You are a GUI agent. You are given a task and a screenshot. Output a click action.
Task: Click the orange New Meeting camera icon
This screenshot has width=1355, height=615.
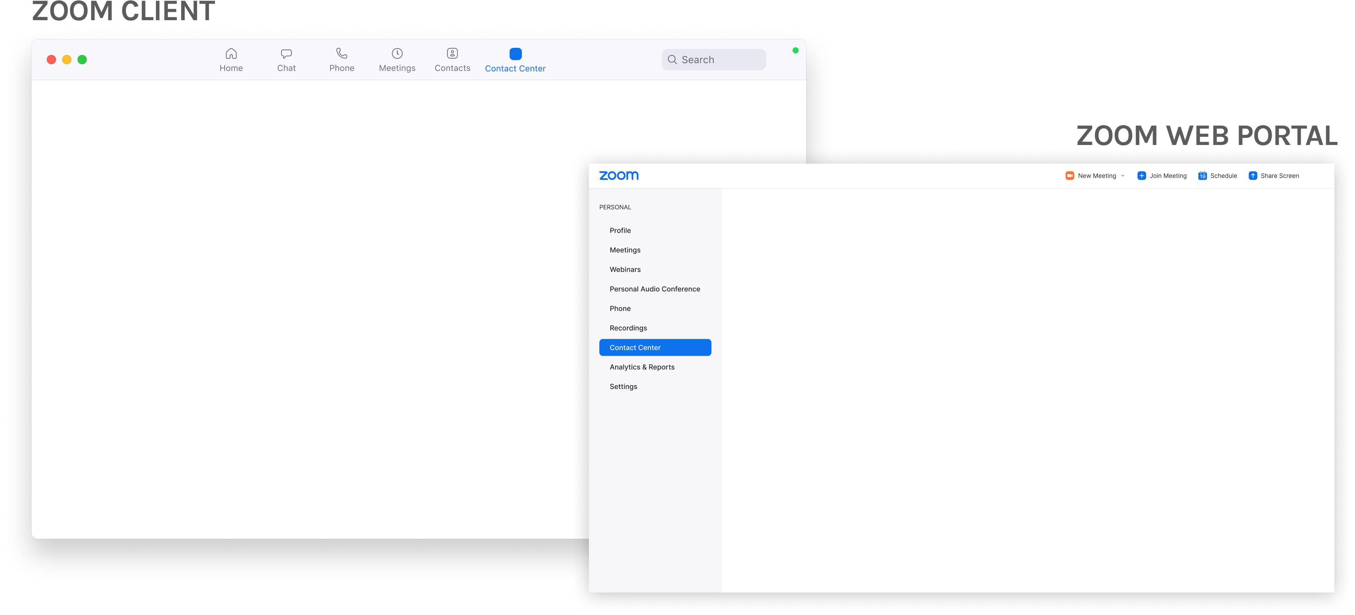(1069, 176)
